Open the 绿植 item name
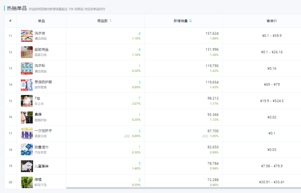The height and width of the screenshot is (193, 301). [38, 179]
